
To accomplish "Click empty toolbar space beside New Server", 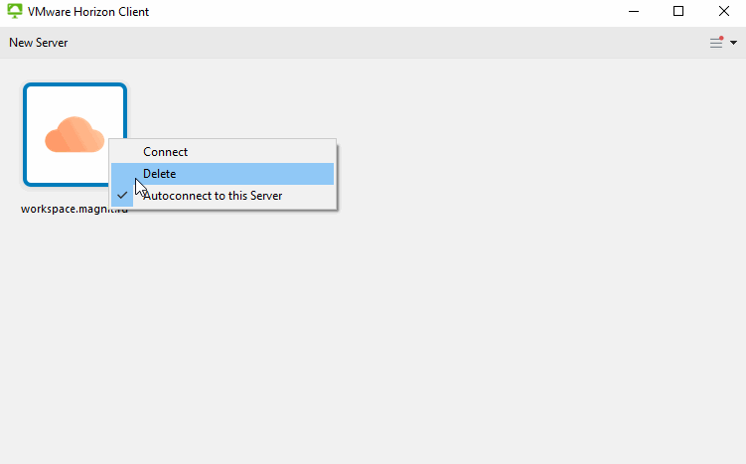I will click(348, 43).
